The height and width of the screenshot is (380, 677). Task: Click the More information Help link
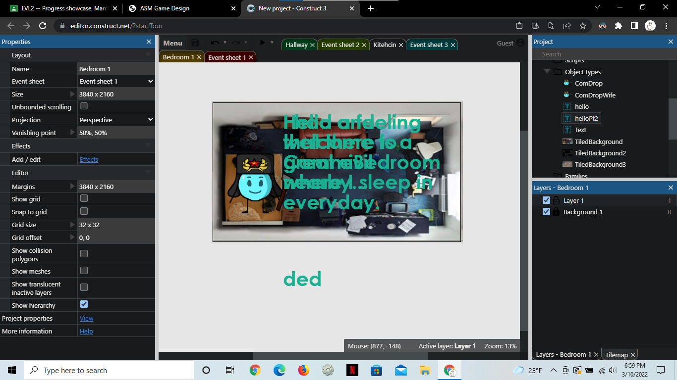(x=86, y=331)
